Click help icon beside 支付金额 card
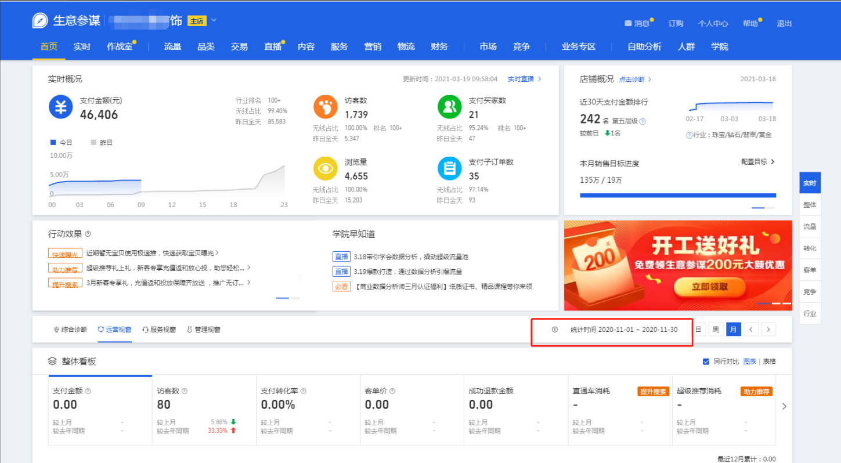The width and height of the screenshot is (841, 463). point(88,391)
